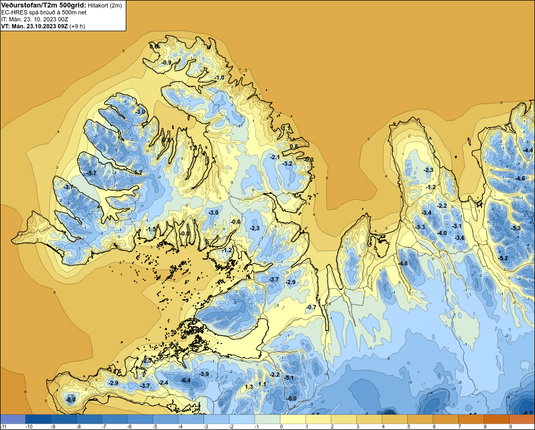Viewport: 535px width, 430px height.
Task: Click the -0.7 temperature label
Action: 311,307
